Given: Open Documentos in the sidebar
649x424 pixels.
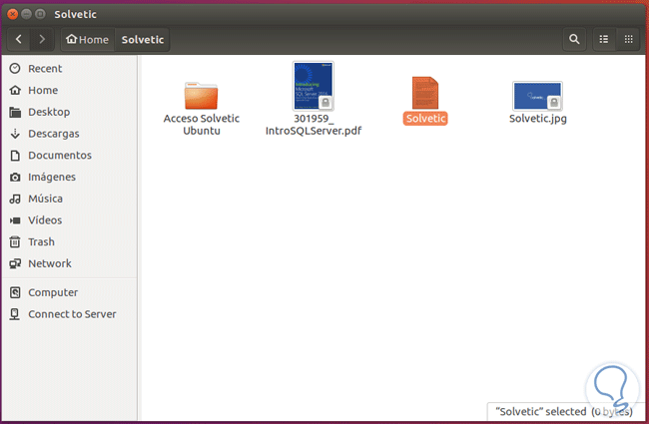Looking at the screenshot, I should coord(70,155).
